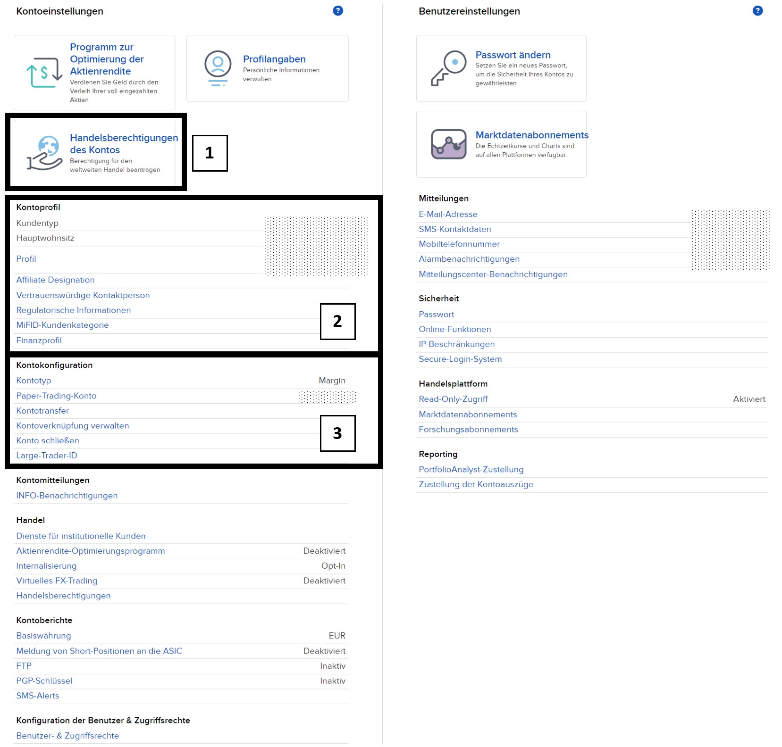The image size is (782, 747).
Task: Open Paper-Trading-Konto link
Action: [56, 396]
